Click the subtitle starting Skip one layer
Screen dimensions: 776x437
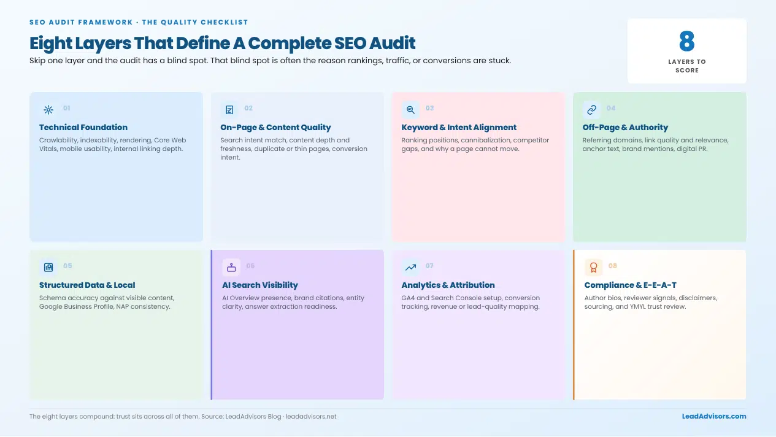(x=270, y=61)
